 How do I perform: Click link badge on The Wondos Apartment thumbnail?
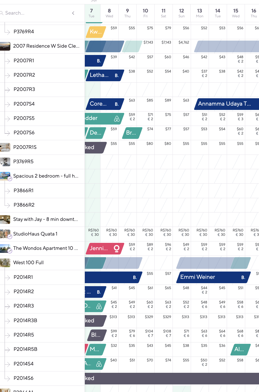point(10,251)
